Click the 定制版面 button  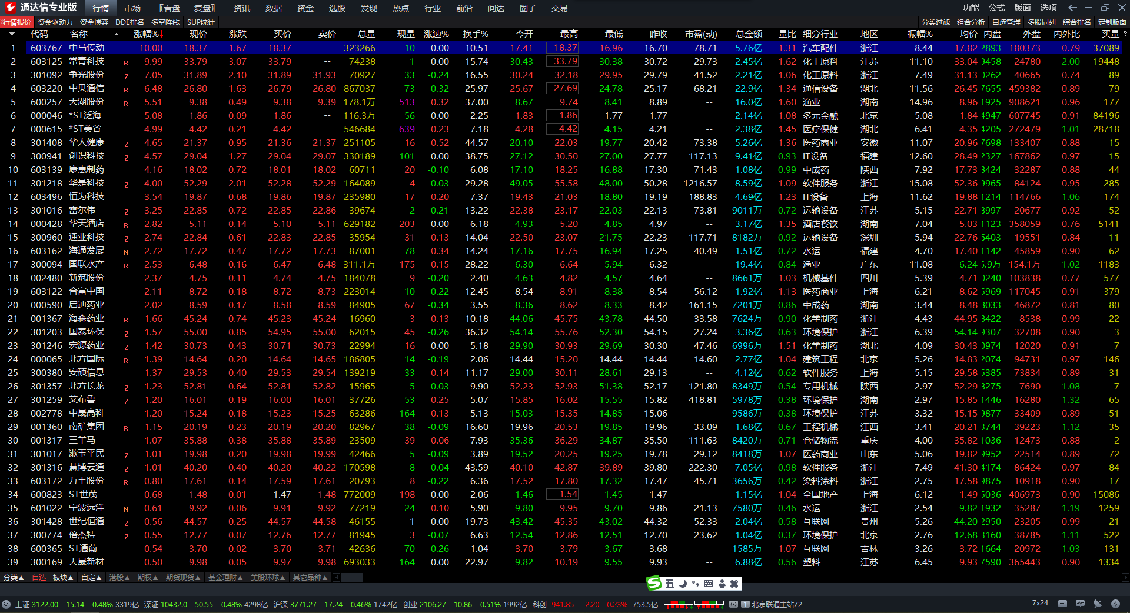click(1112, 22)
